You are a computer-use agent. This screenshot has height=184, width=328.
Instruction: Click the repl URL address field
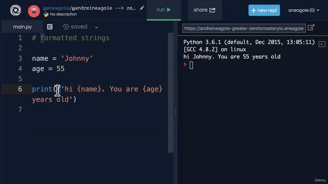(244, 29)
